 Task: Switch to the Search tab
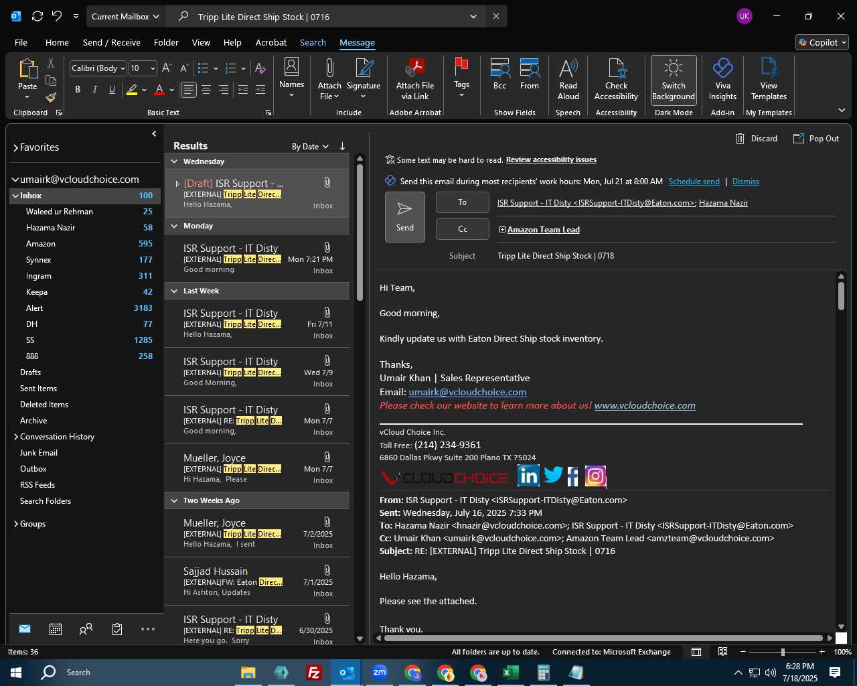313,42
